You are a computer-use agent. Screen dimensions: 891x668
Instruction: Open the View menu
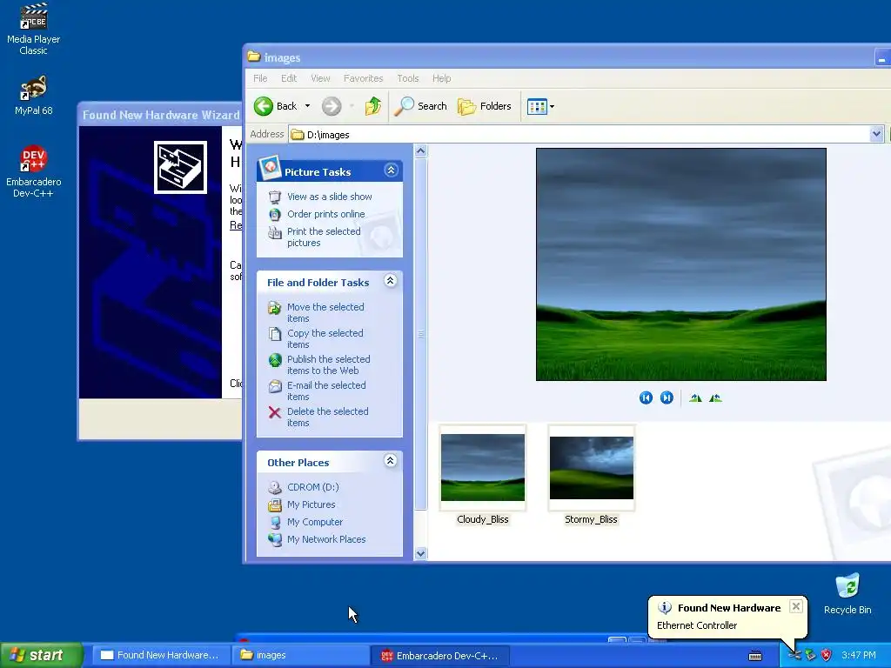point(320,78)
